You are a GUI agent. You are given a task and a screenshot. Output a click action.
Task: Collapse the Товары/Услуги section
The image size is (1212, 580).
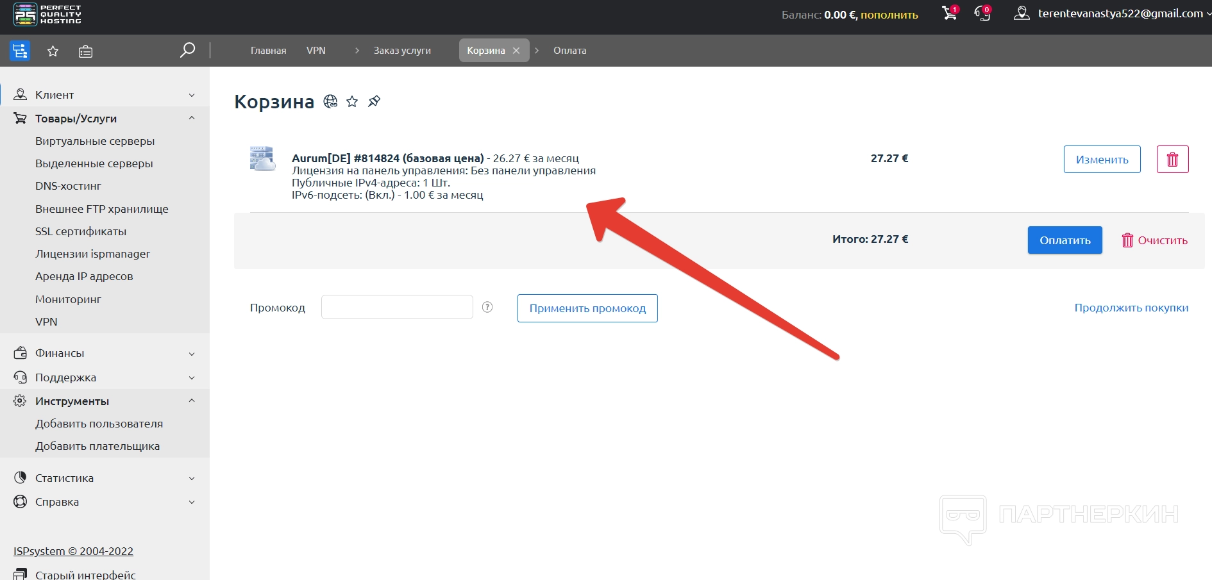(192, 119)
